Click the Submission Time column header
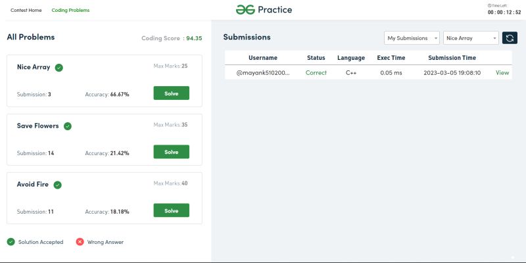Screen dimensions: 526x263 [x=452, y=58]
